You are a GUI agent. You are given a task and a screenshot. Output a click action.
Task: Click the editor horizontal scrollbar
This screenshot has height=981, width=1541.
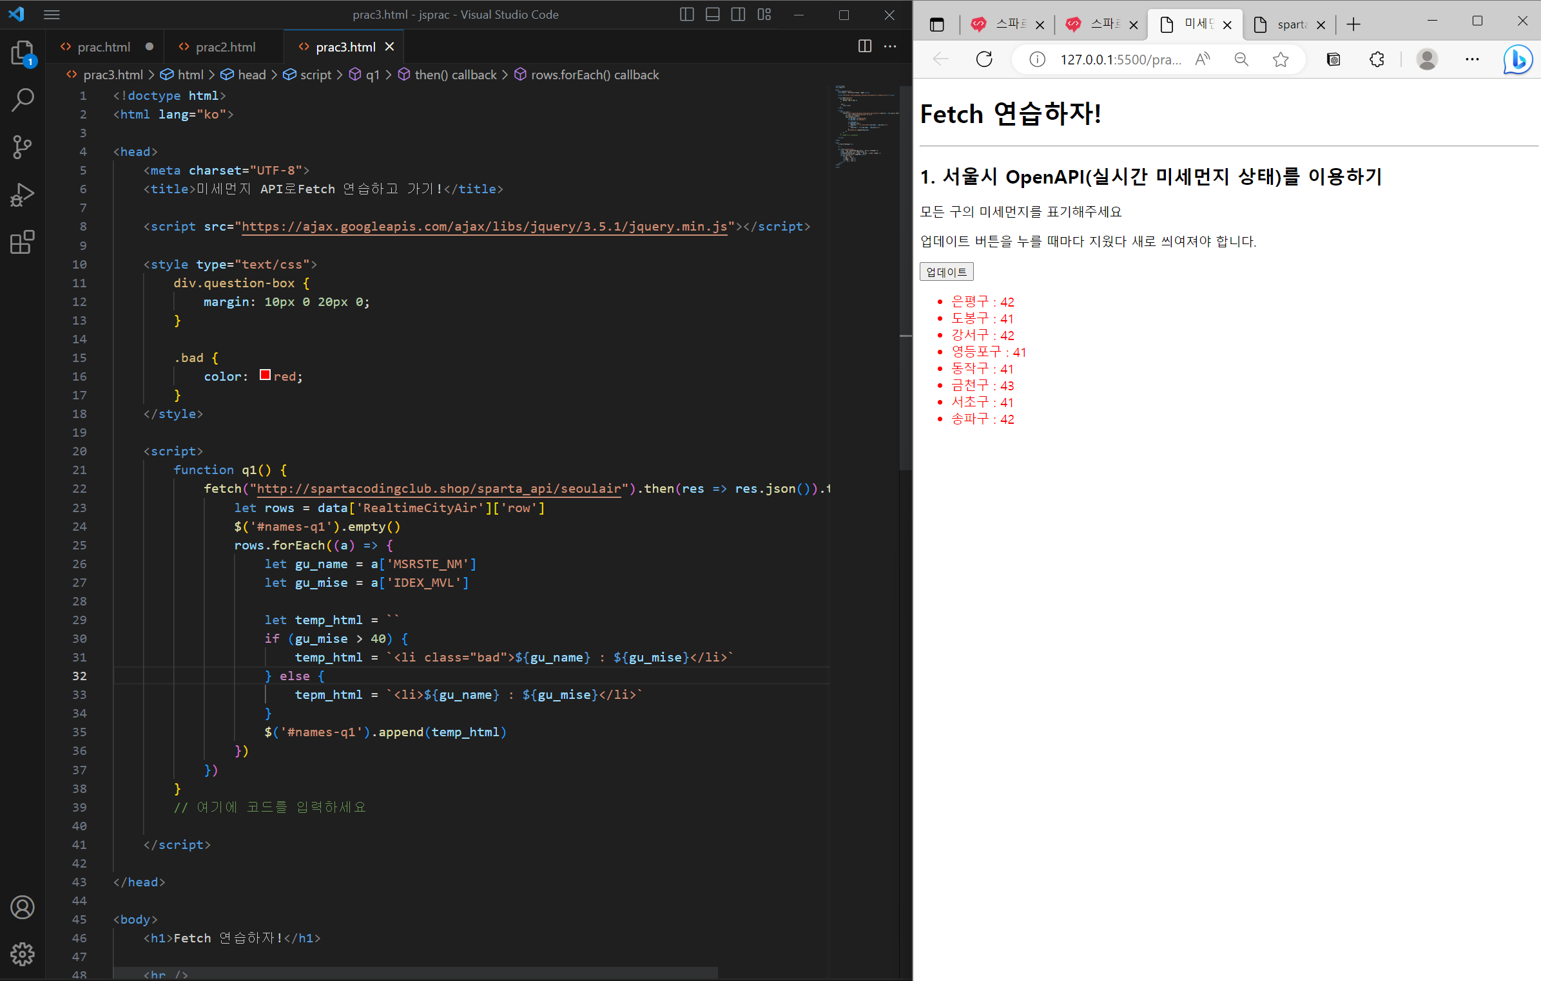tap(415, 972)
